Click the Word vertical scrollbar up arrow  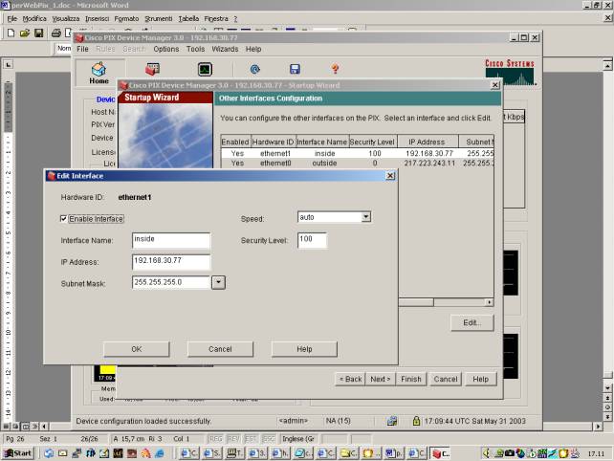pyautogui.click(x=607, y=65)
